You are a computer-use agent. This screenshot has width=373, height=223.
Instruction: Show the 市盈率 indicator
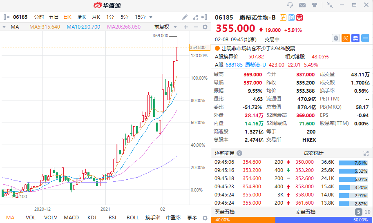[x=173, y=218]
